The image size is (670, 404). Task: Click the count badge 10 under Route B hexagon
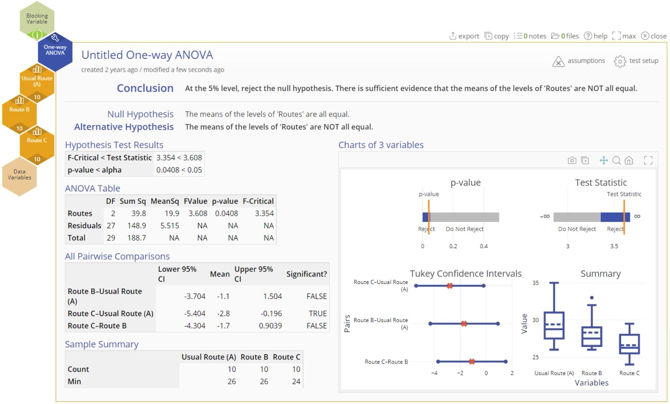(x=19, y=128)
